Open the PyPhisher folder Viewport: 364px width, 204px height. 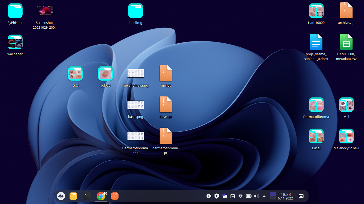15,11
